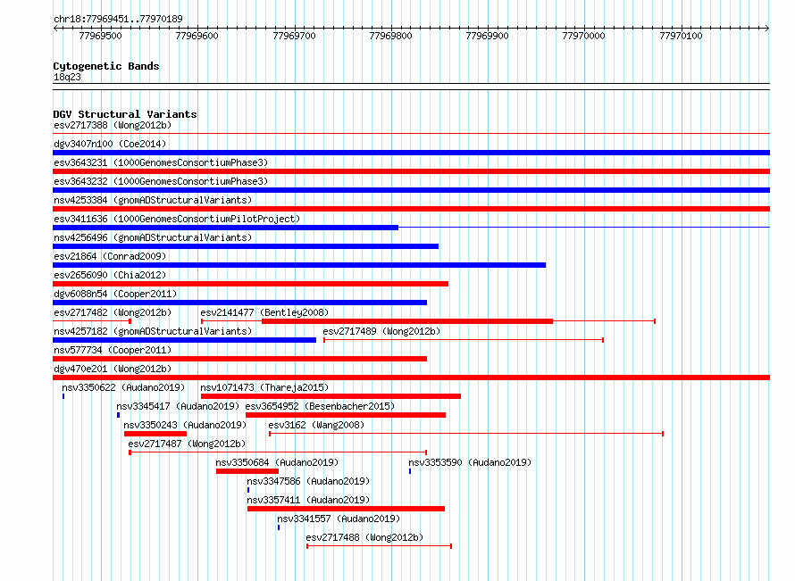The height and width of the screenshot is (581, 795).
Task: Click the esv2656090 (Chia2012) red bar
Action: coord(250,284)
